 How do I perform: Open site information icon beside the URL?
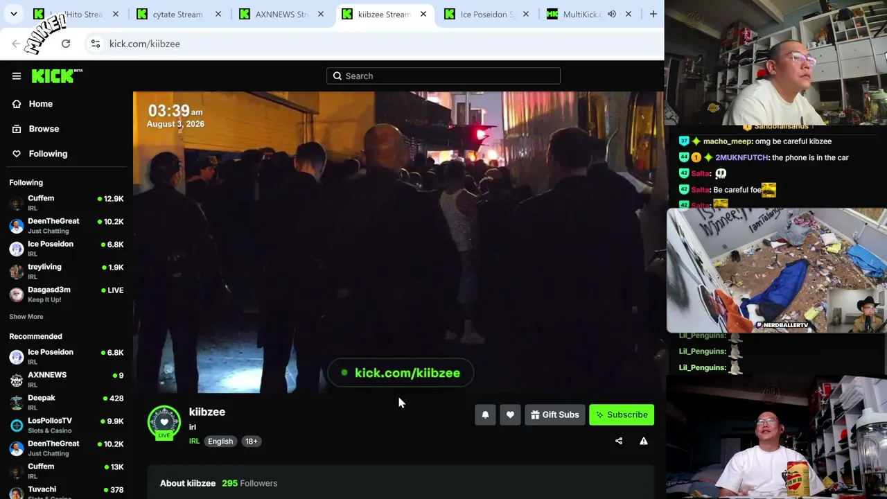coord(96,44)
